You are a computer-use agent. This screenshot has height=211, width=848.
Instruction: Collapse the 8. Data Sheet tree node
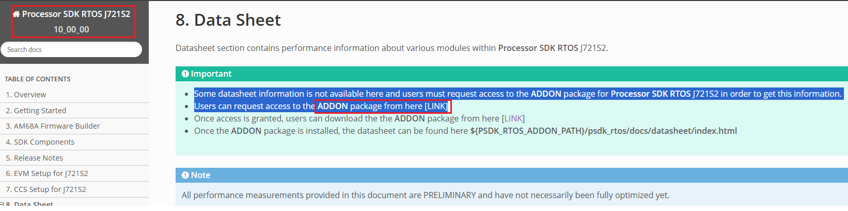pyautogui.click(x=2, y=204)
